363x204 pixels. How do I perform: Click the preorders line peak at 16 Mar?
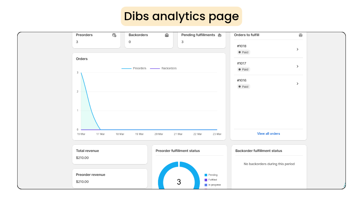(x=81, y=73)
